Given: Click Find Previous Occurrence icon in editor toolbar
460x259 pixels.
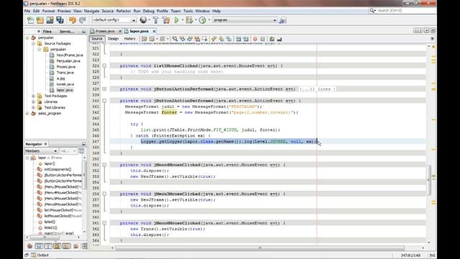Looking at the screenshot, I should click(x=183, y=39).
